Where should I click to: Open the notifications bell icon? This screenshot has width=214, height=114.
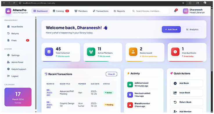coord(175,11)
